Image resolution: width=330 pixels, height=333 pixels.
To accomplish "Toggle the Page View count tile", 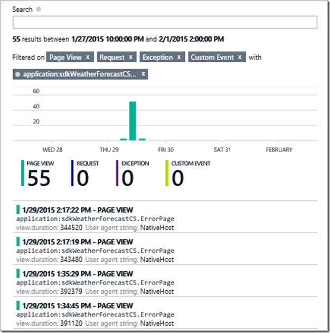I will coord(37,174).
